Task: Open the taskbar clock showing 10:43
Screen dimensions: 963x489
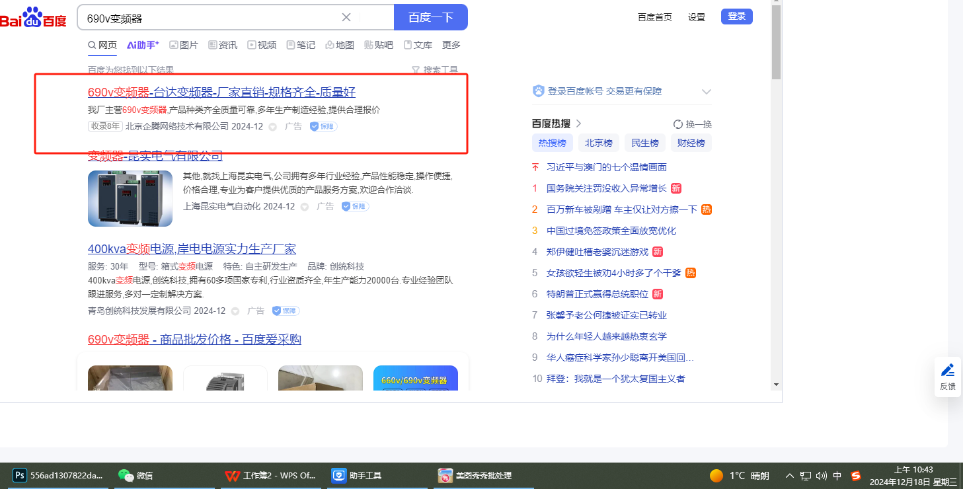Action: [913, 476]
